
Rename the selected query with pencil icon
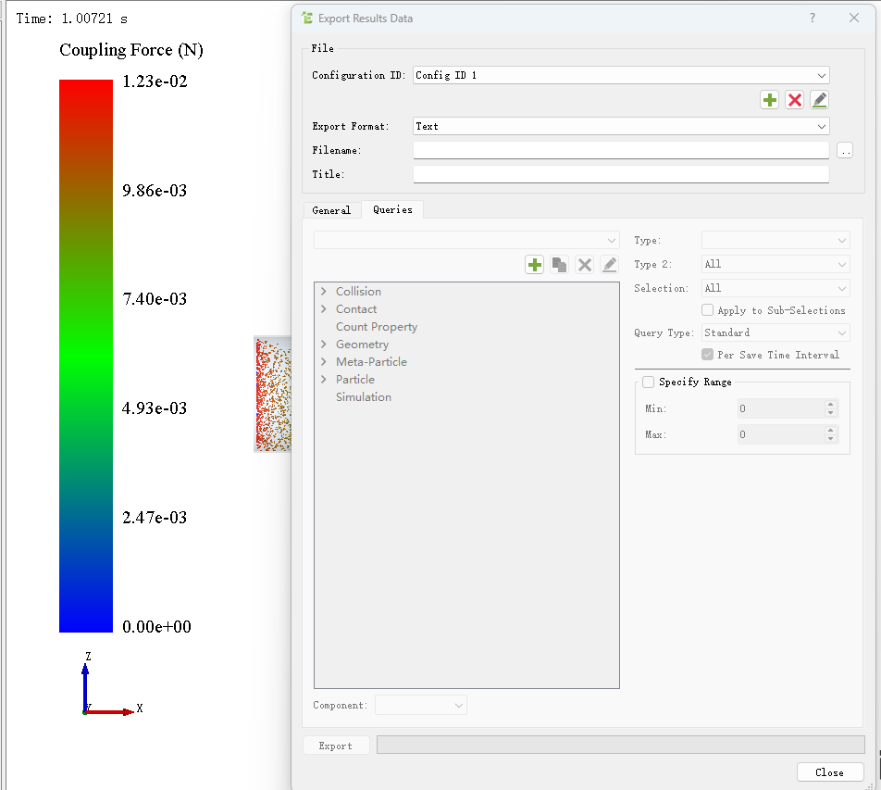click(610, 264)
